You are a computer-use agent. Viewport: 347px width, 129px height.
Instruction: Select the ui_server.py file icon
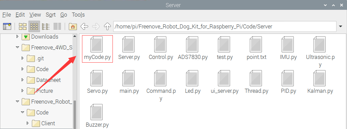click(224, 78)
